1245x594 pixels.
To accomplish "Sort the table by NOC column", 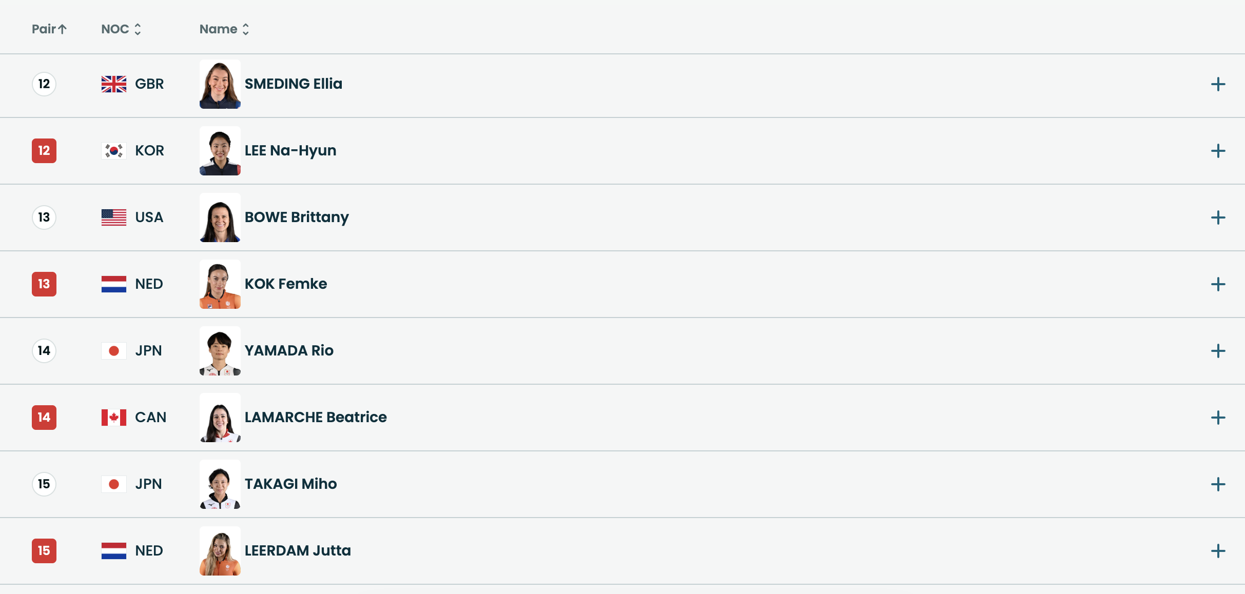I will (x=121, y=29).
